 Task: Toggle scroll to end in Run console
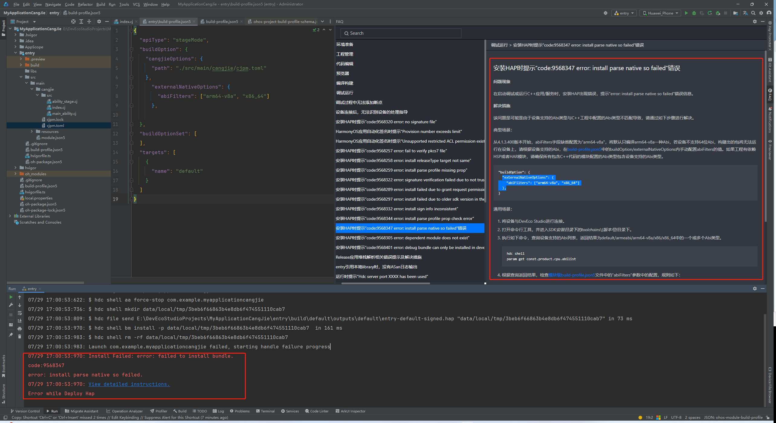point(20,321)
